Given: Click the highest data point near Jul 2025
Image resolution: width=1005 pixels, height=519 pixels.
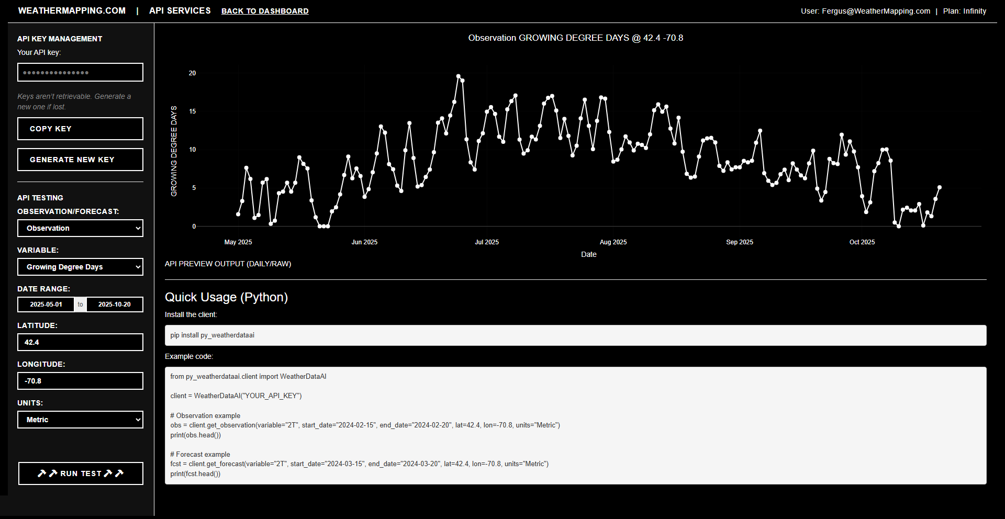Looking at the screenshot, I should 459,75.
